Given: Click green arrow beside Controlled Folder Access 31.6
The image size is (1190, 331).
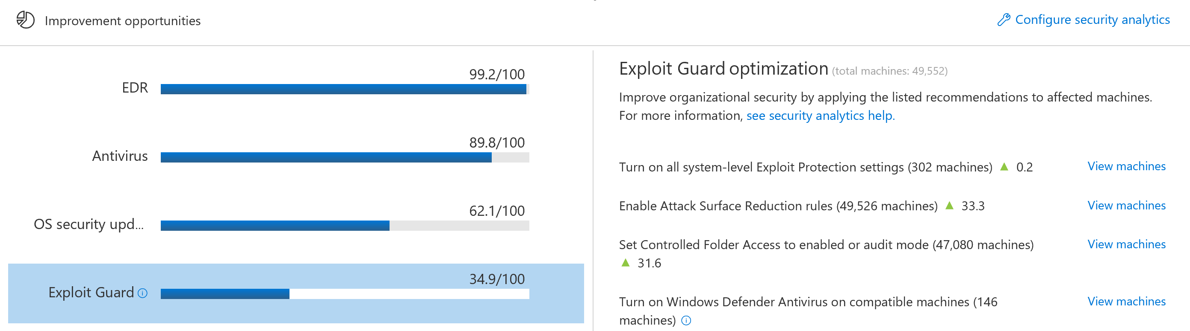Looking at the screenshot, I should (626, 263).
